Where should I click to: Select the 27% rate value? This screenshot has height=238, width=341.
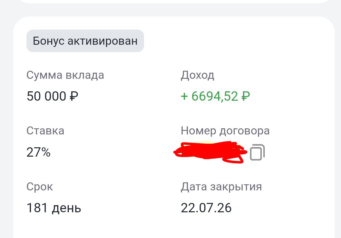[38, 152]
